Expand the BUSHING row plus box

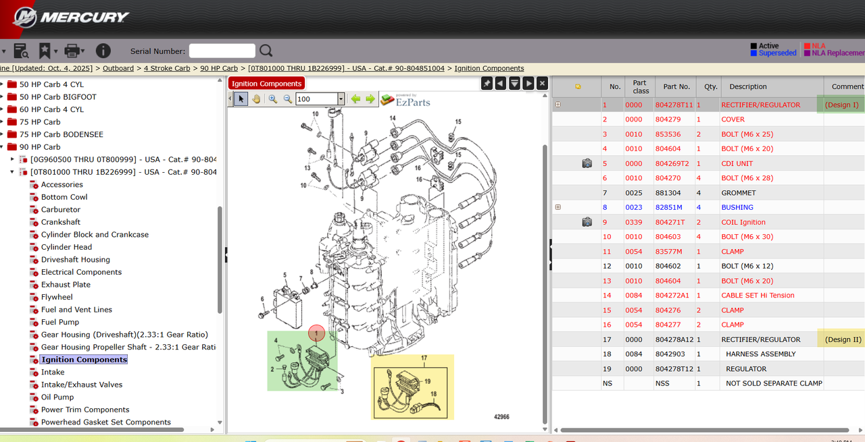[x=558, y=207]
